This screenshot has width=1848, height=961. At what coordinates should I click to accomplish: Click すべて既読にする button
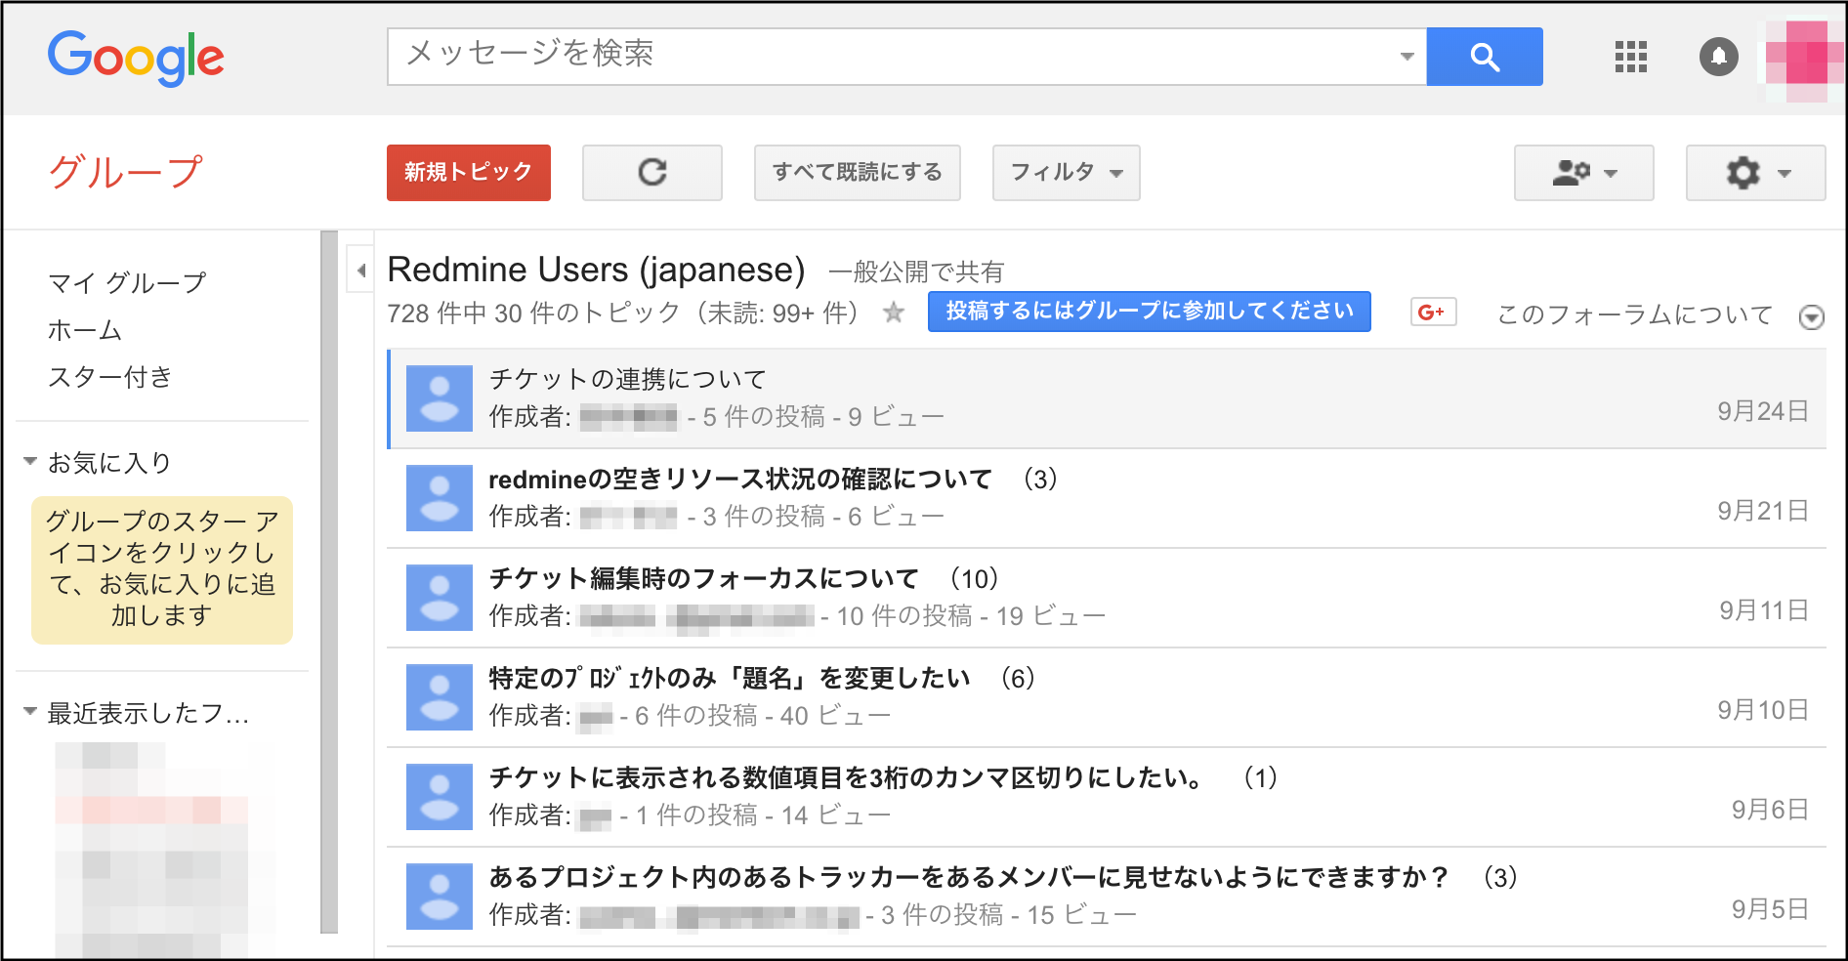pyautogui.click(x=858, y=173)
